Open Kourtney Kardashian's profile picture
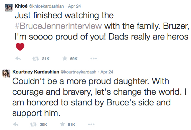 click(x=6, y=73)
